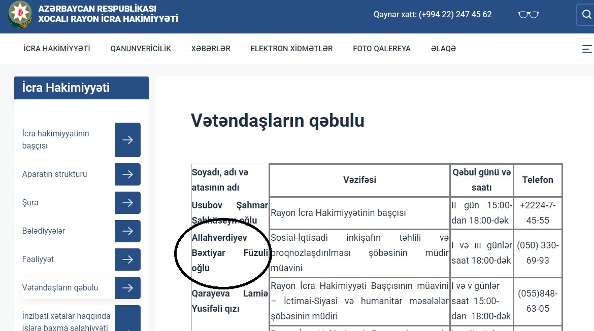Open the search magnifier icon
The width and height of the screenshot is (594, 331).
586,15
